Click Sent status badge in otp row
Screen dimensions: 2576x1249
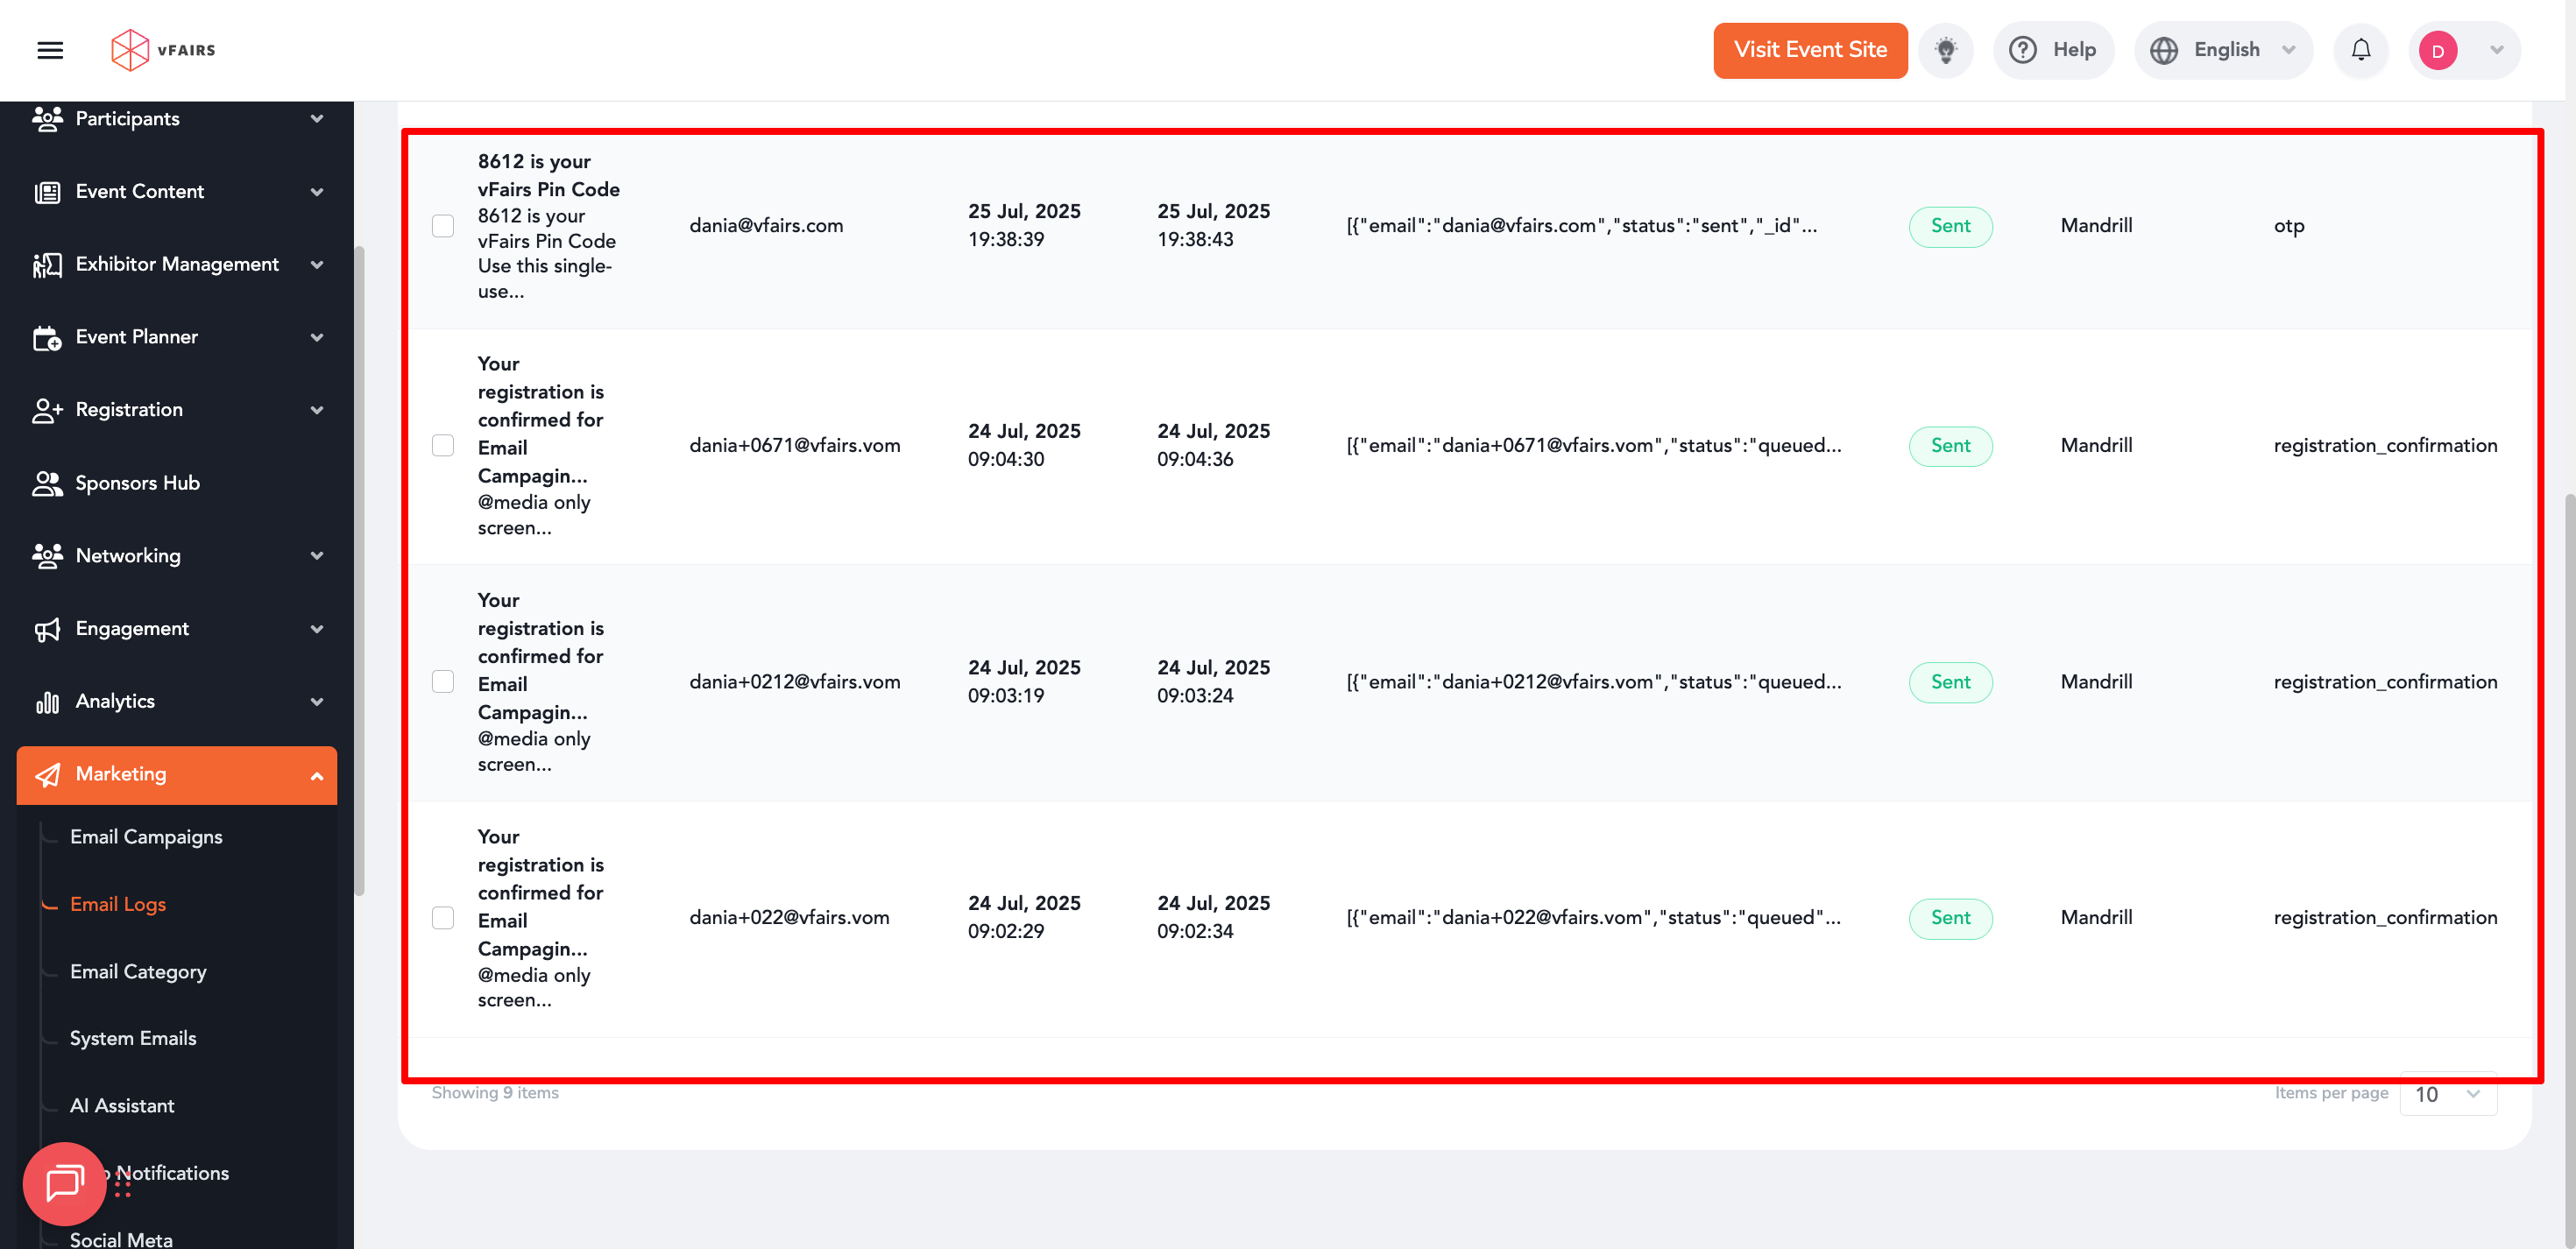(1949, 226)
